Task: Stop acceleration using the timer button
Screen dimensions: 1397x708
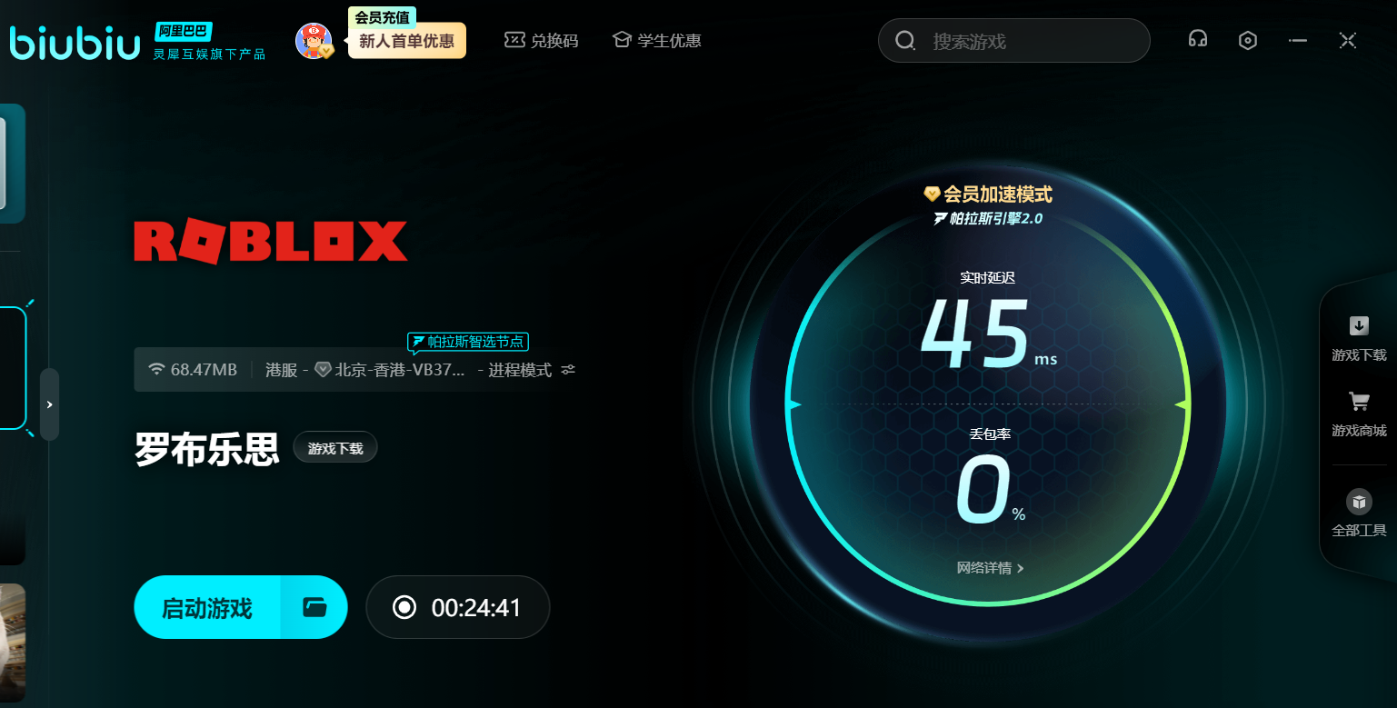Action: click(458, 607)
